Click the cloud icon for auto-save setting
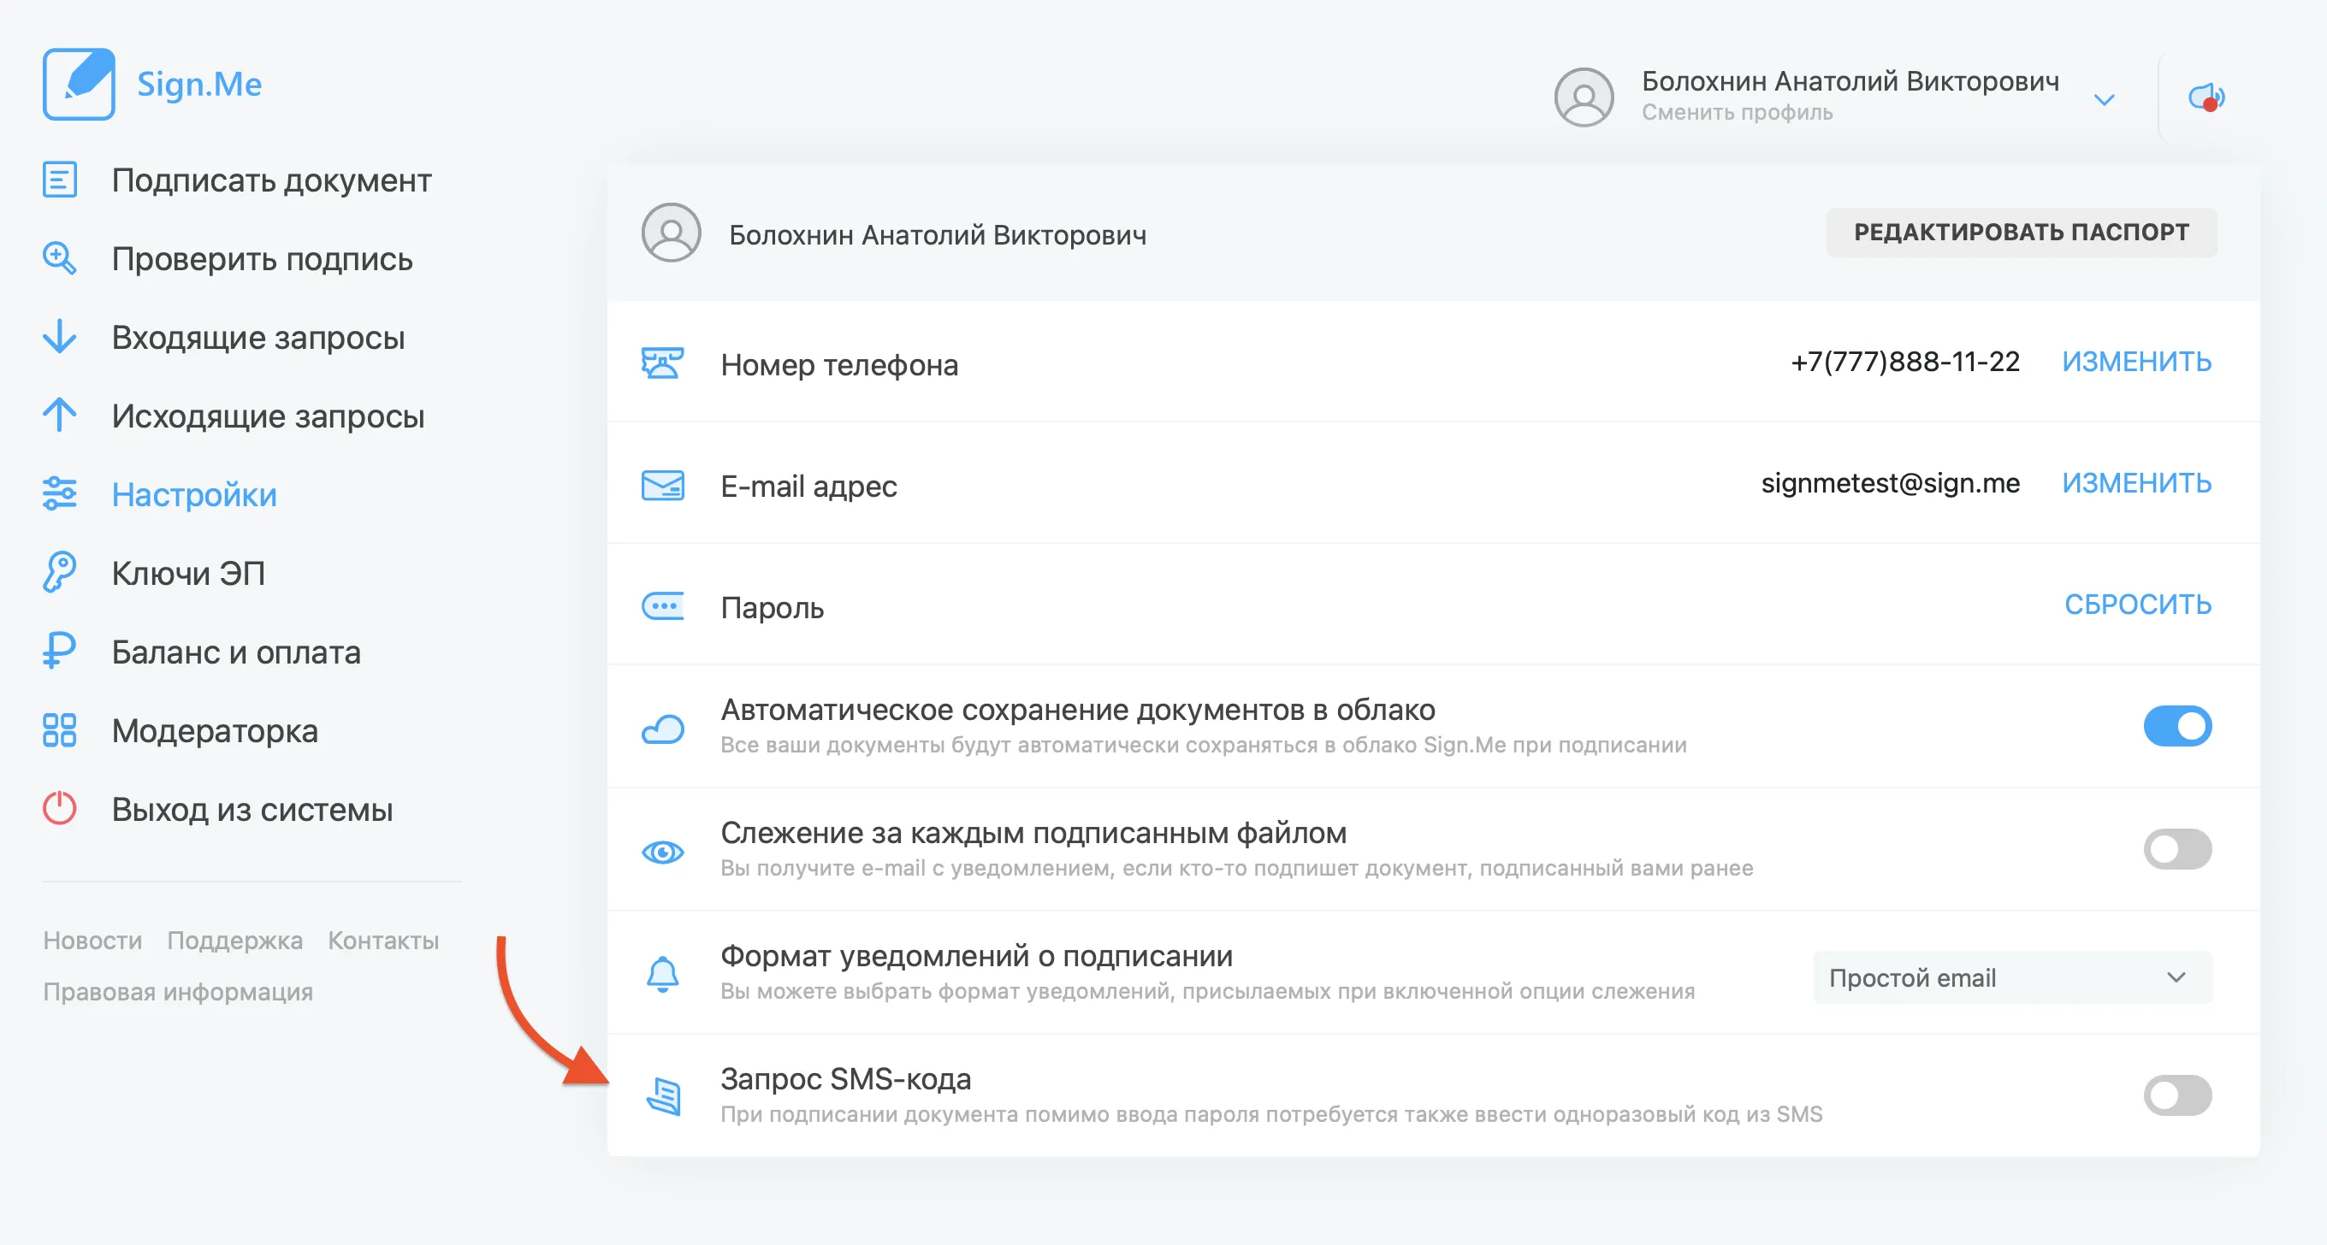The width and height of the screenshot is (2327, 1245). [662, 729]
